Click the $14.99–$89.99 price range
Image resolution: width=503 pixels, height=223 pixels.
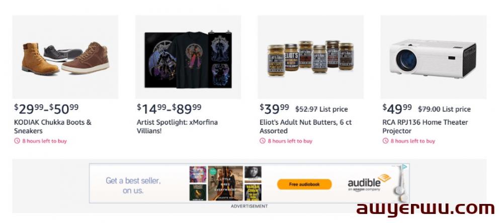[x=169, y=108]
